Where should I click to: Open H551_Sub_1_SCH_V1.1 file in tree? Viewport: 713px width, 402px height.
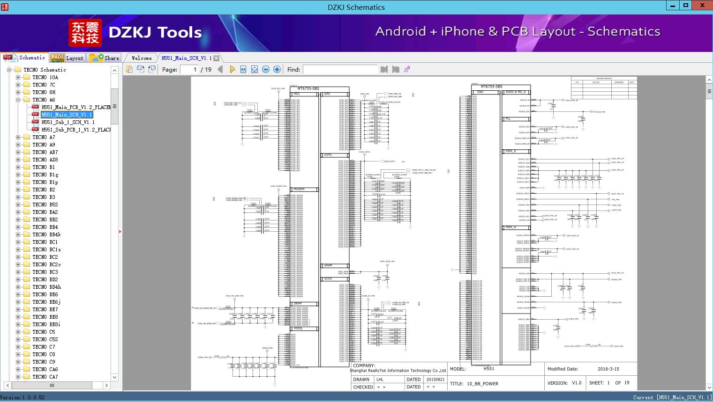[68, 122]
